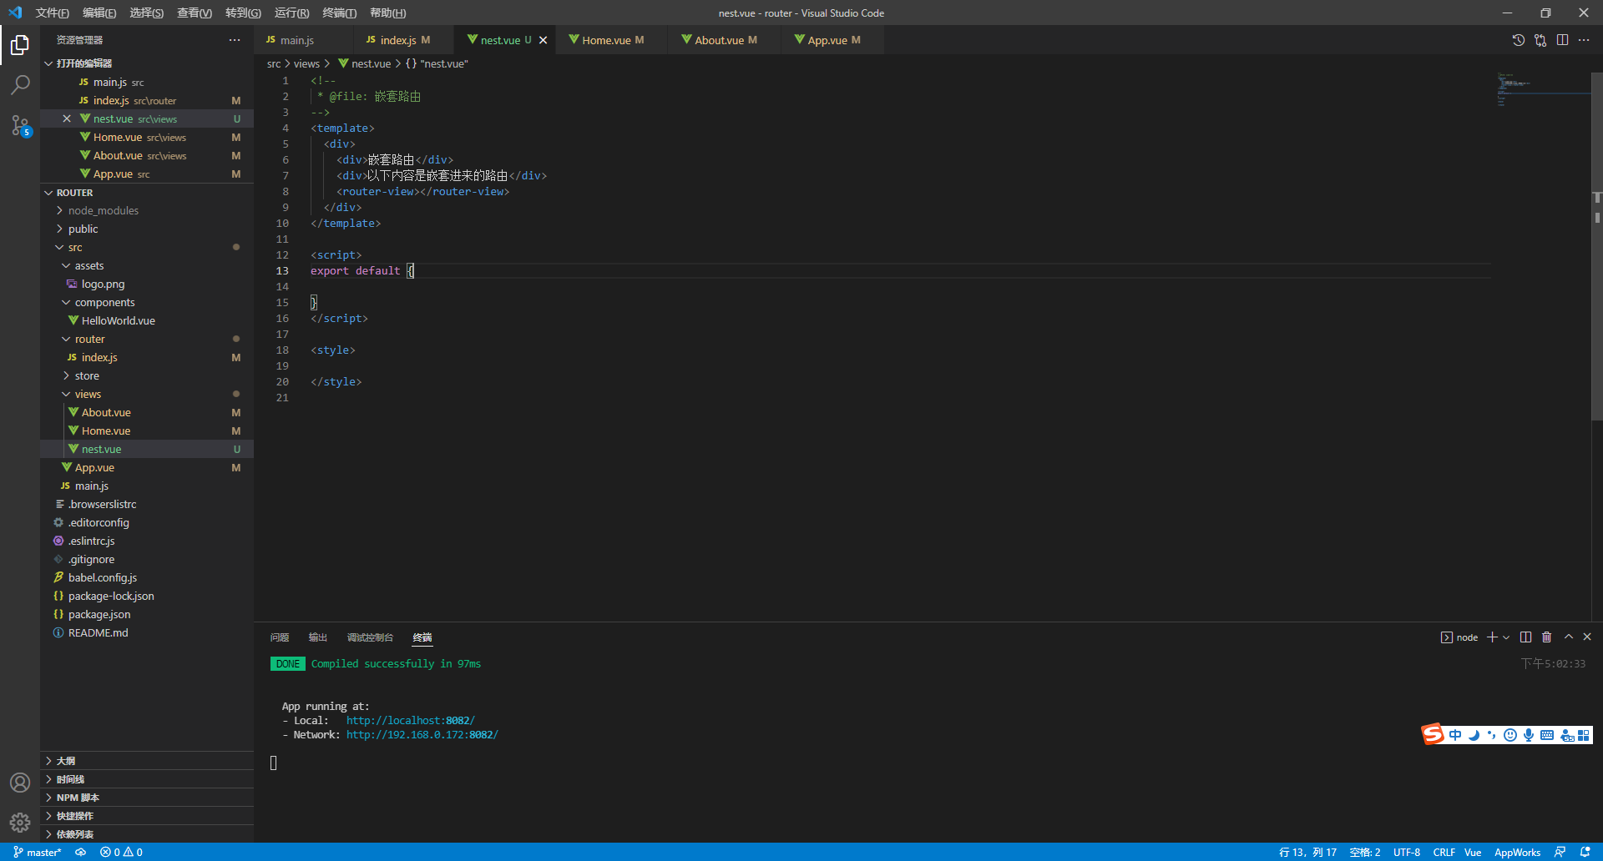Kill the terminal with trash icon
Image resolution: width=1603 pixels, height=861 pixels.
click(1546, 637)
